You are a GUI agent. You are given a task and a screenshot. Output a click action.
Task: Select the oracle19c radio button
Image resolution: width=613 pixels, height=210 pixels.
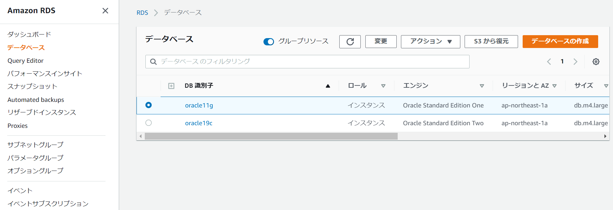[x=149, y=123]
